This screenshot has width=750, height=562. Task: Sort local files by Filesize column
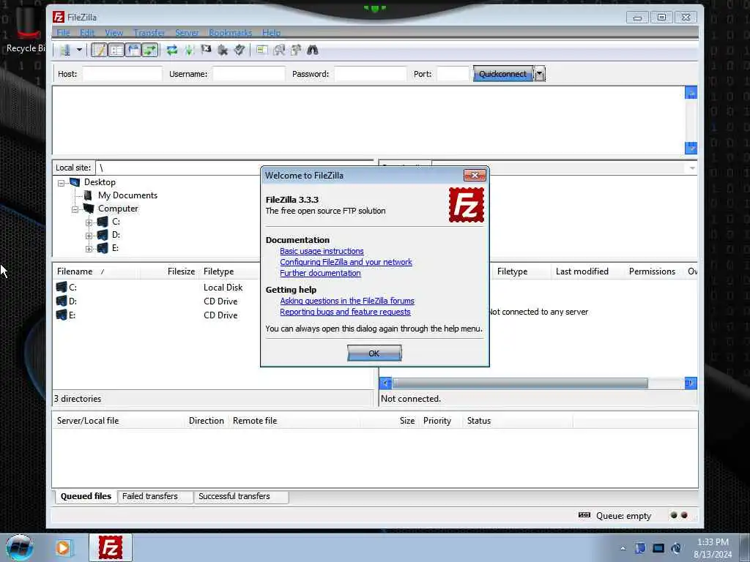169,271
